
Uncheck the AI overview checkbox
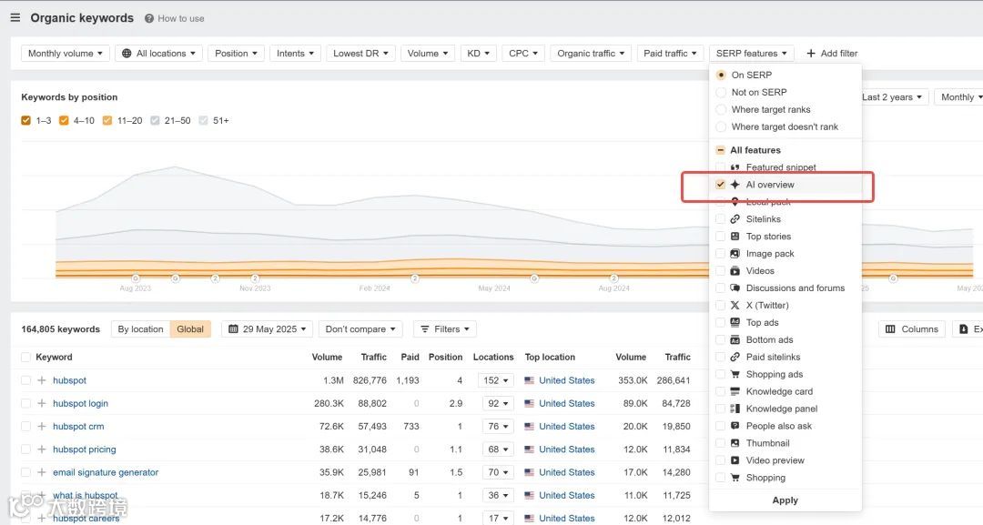coord(720,185)
